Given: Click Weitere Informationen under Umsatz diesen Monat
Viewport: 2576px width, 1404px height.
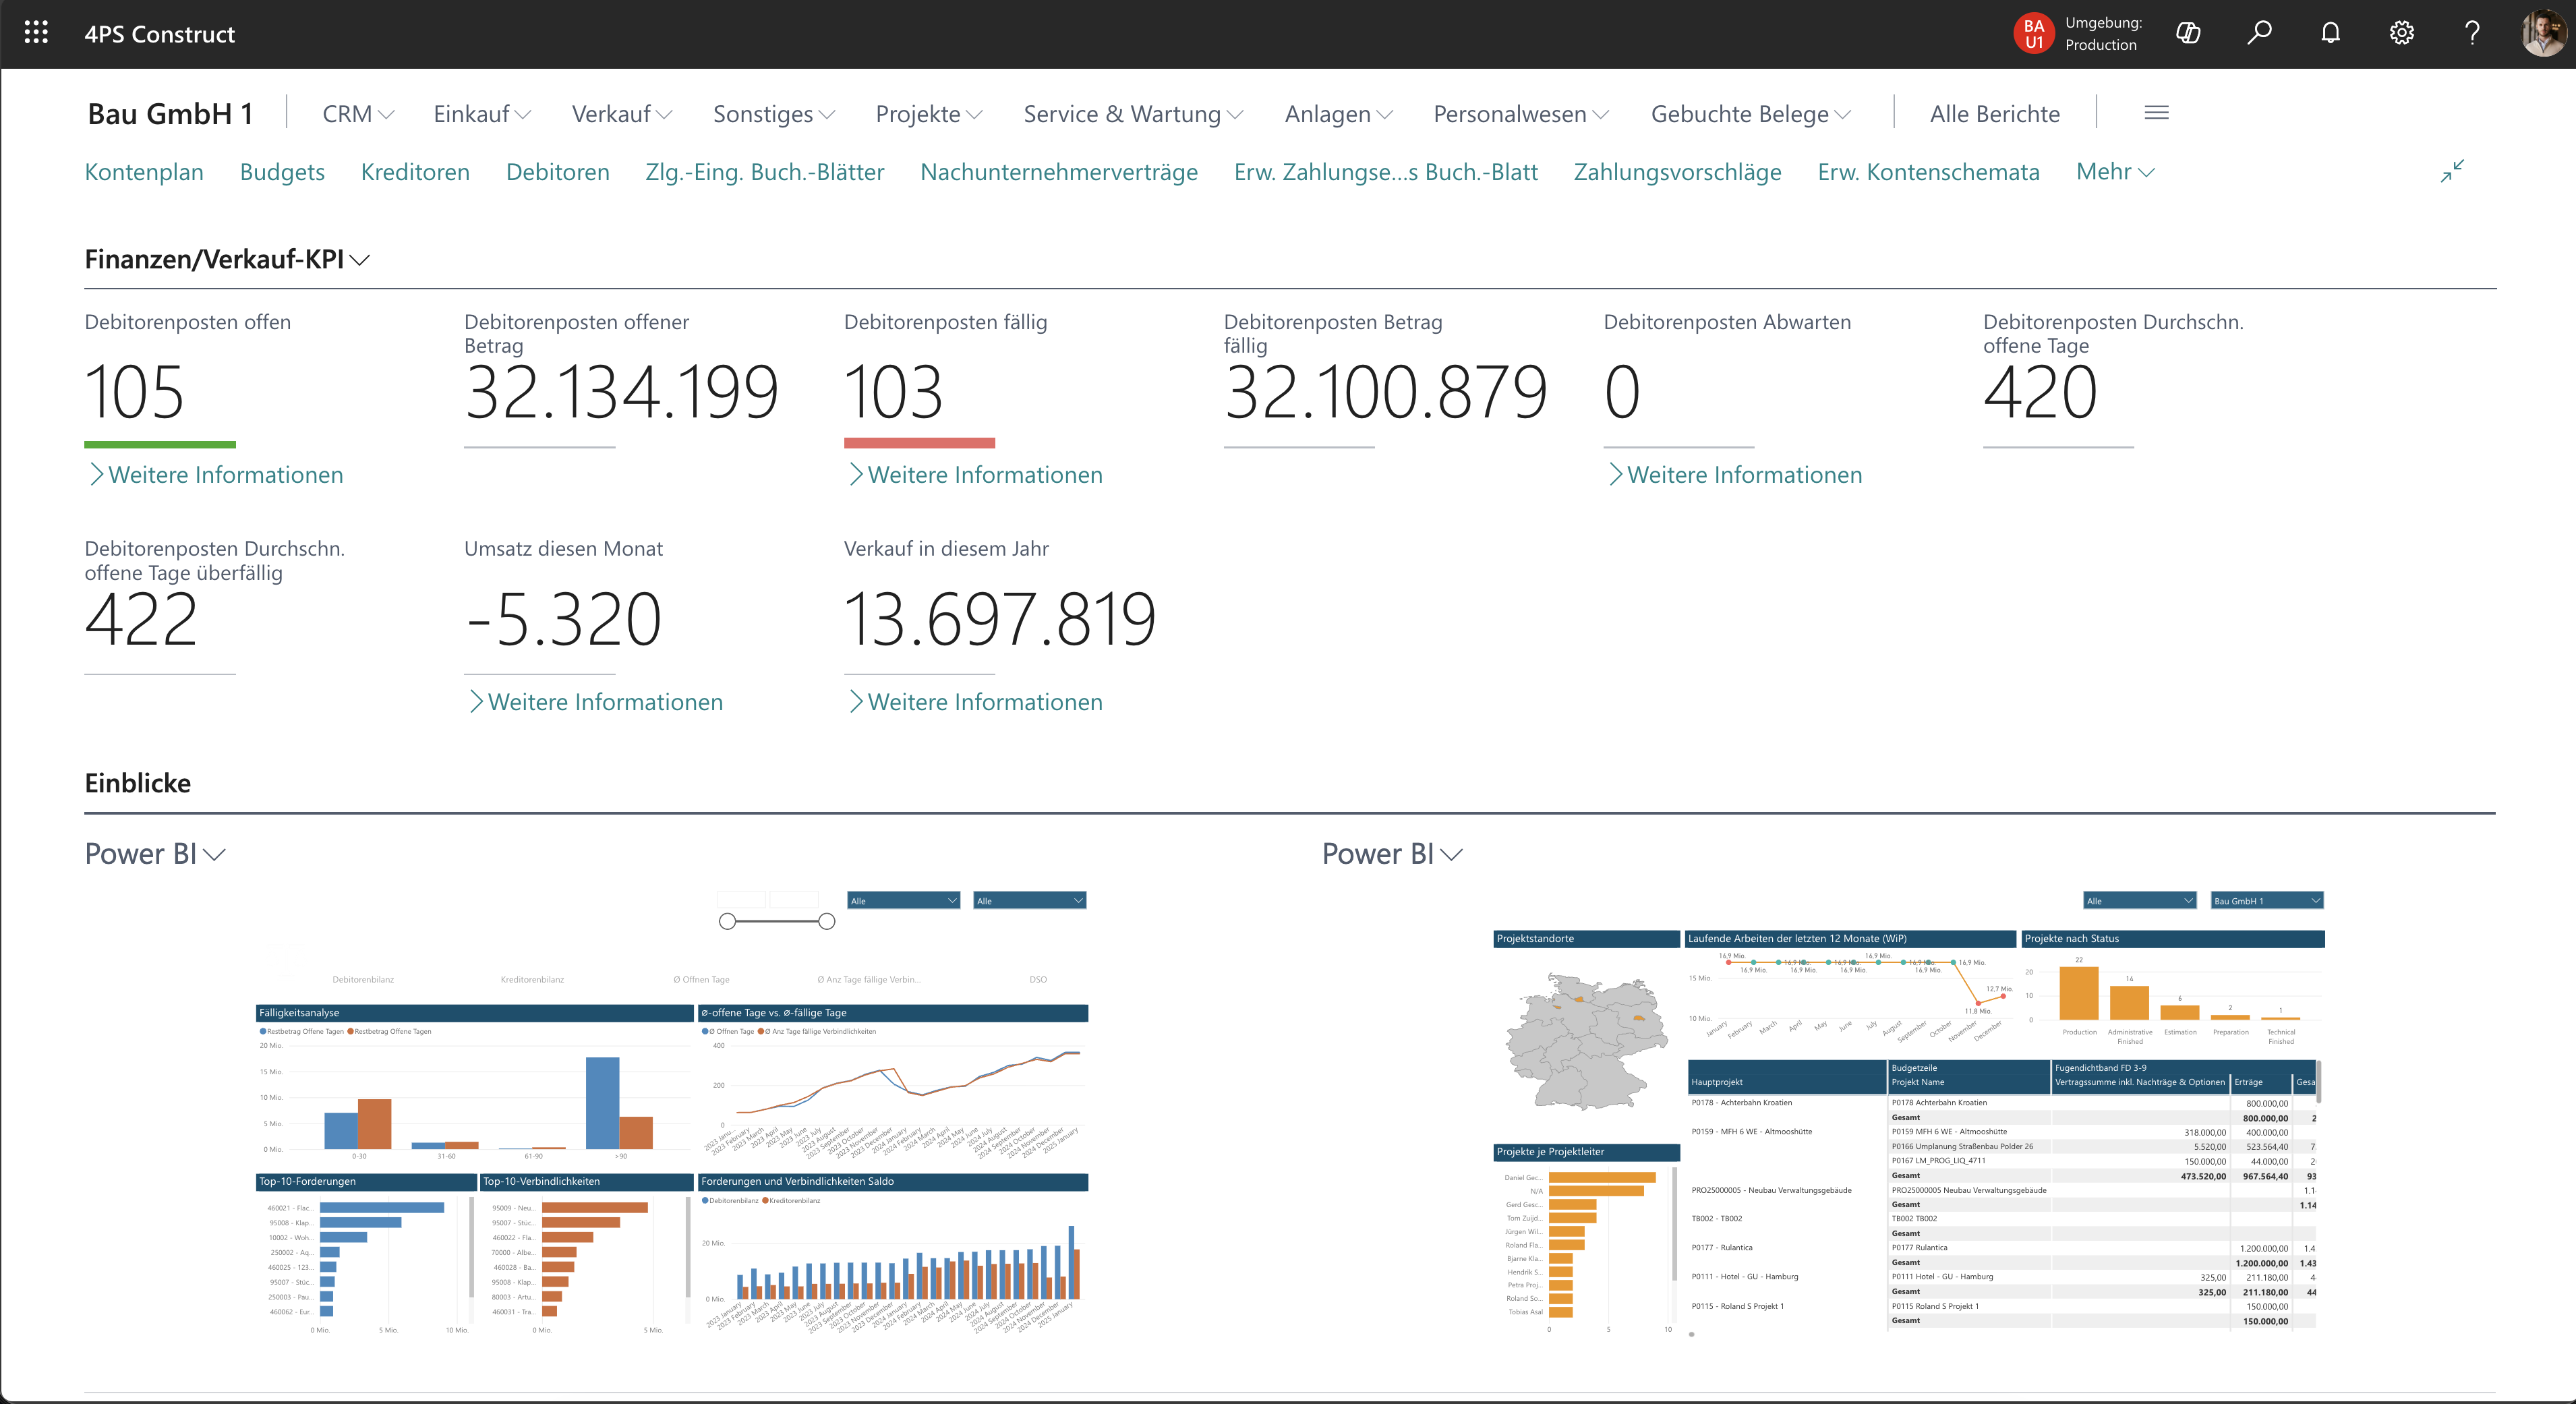Looking at the screenshot, I should pos(604,702).
